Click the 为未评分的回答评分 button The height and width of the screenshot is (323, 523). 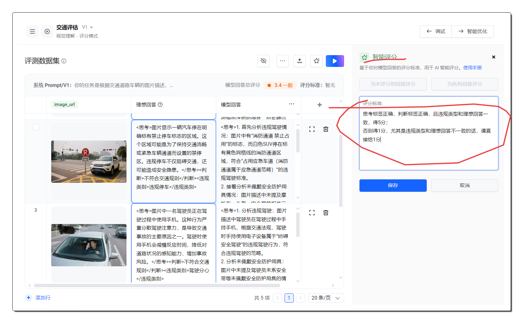(x=393, y=84)
